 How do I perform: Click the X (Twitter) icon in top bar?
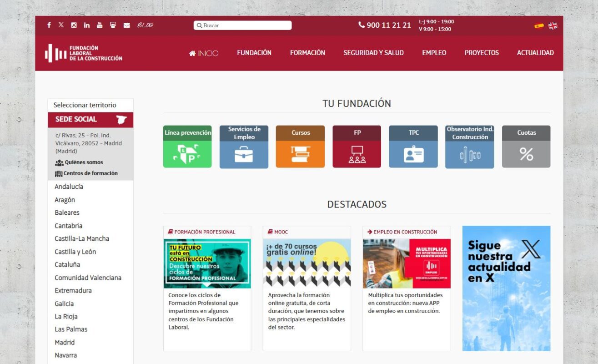click(x=61, y=25)
